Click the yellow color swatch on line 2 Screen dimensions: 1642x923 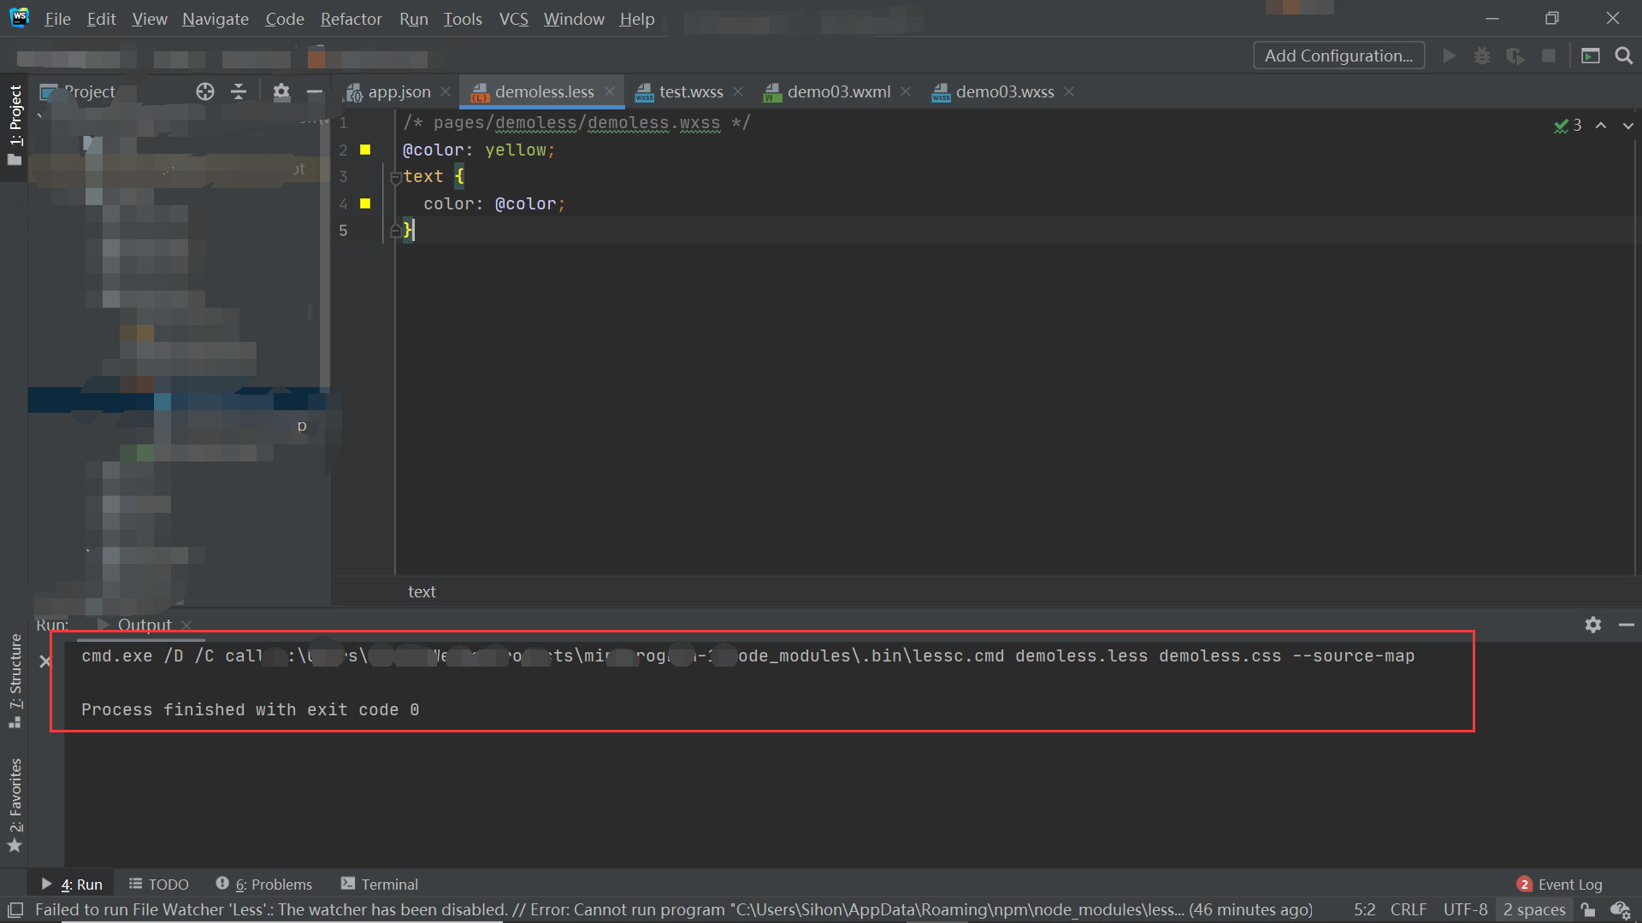click(364, 150)
